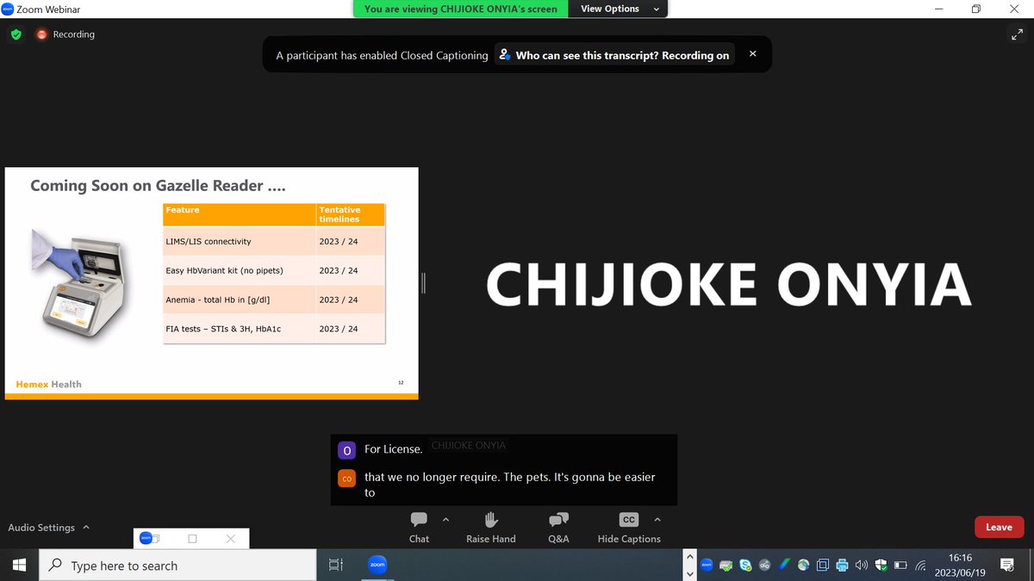
Task: Click the blue-green stripe tray icon
Action: click(x=784, y=566)
